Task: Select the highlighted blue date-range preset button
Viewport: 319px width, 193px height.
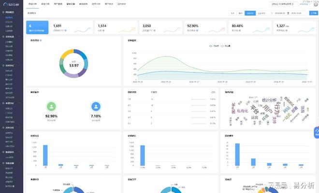Action: click(x=250, y=13)
